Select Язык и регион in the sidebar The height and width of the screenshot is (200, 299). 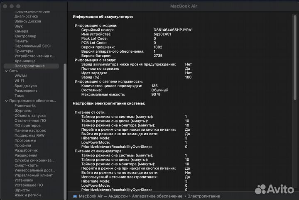pos(28,195)
